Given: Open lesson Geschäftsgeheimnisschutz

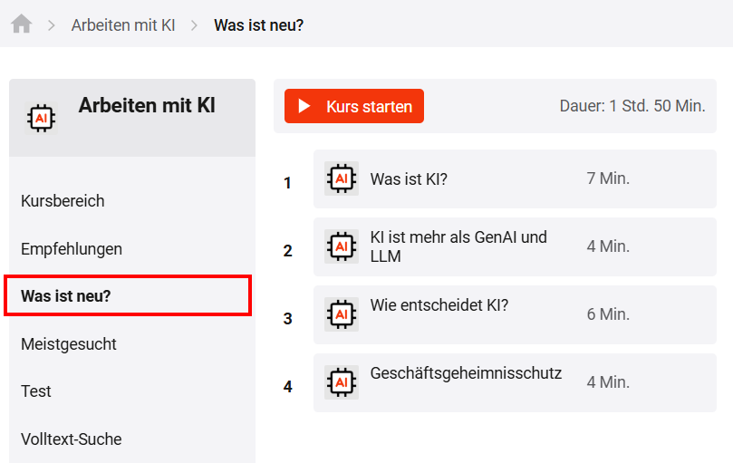Looking at the screenshot, I should click(x=515, y=382).
